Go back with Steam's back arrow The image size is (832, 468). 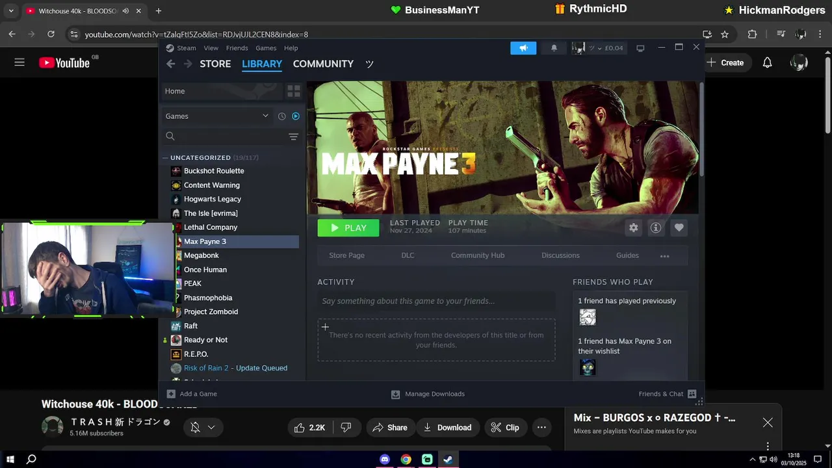coord(170,64)
